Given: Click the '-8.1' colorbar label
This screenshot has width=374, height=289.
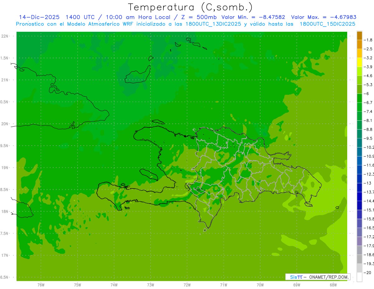Looking at the screenshot, I should [368, 120].
